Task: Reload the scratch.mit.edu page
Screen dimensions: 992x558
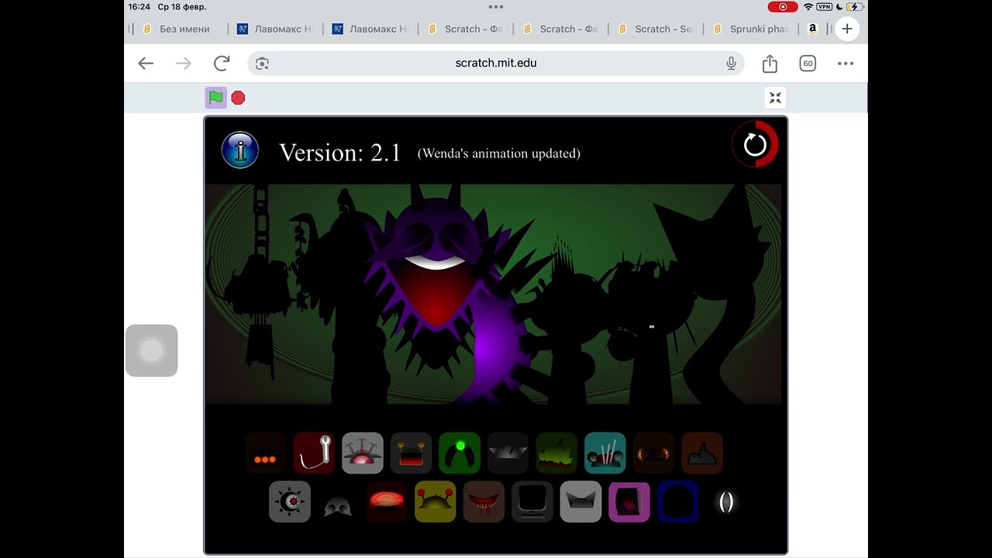Action: (x=222, y=64)
